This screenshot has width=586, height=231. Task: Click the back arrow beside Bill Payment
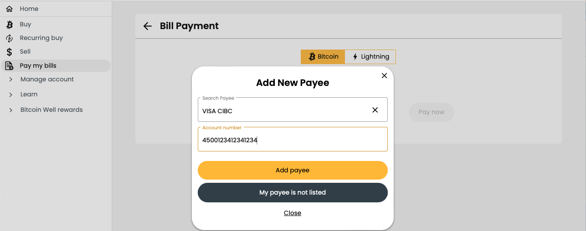147,26
